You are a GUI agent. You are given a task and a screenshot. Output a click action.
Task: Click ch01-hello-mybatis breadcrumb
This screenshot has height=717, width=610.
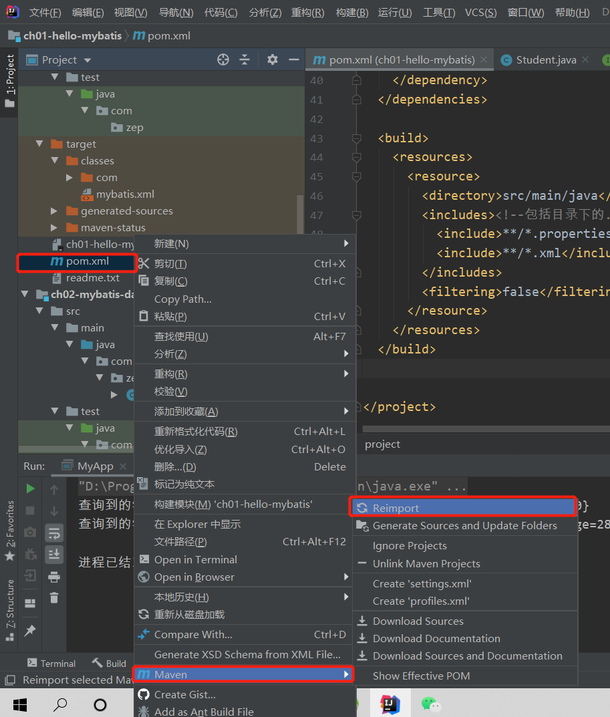coord(72,35)
